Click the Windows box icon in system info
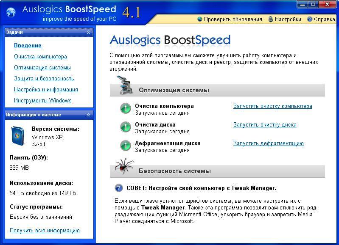 (18, 136)
